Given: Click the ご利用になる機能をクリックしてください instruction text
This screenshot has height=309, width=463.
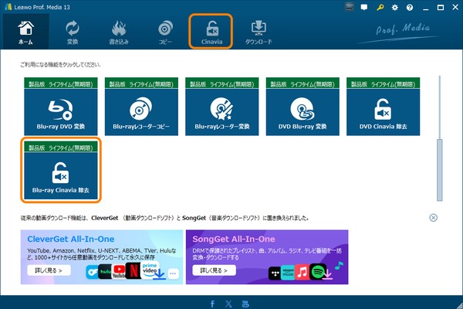Looking at the screenshot, I should point(60,64).
